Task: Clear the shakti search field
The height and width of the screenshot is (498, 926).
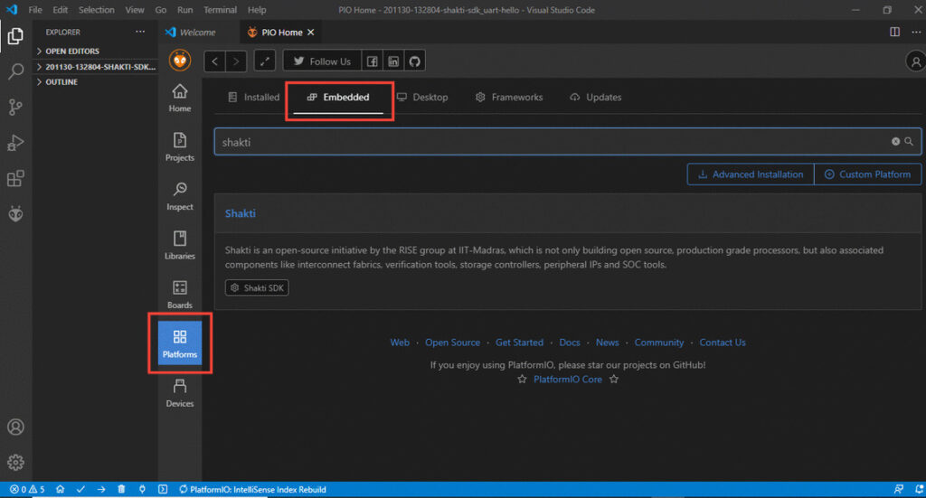Action: 895,142
